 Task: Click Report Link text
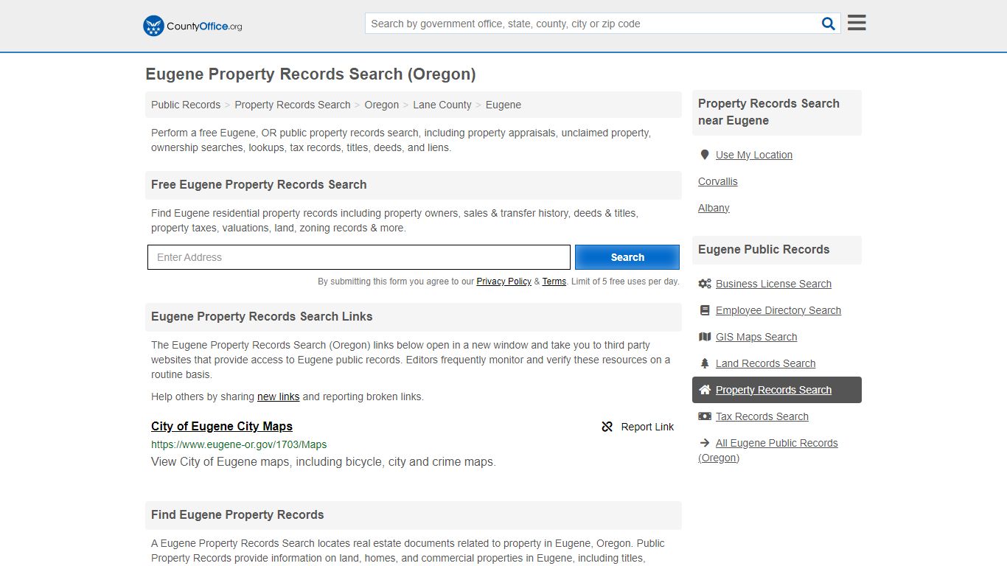pyautogui.click(x=647, y=427)
